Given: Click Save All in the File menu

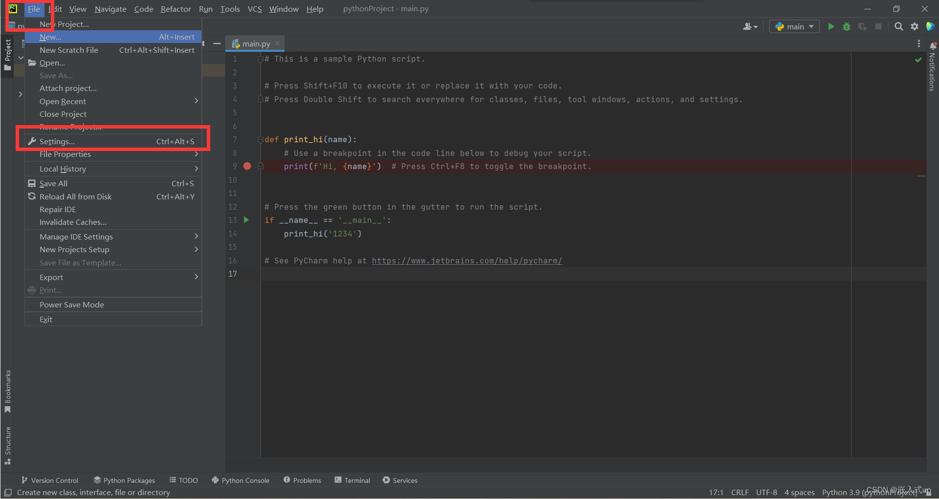Looking at the screenshot, I should point(113,183).
